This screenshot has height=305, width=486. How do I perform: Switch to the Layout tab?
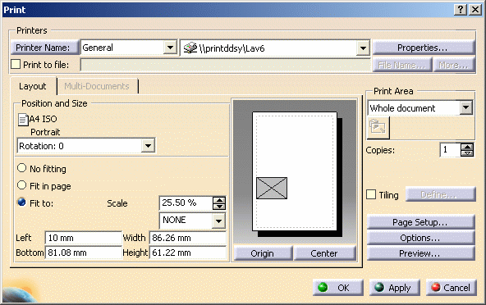pyautogui.click(x=33, y=86)
